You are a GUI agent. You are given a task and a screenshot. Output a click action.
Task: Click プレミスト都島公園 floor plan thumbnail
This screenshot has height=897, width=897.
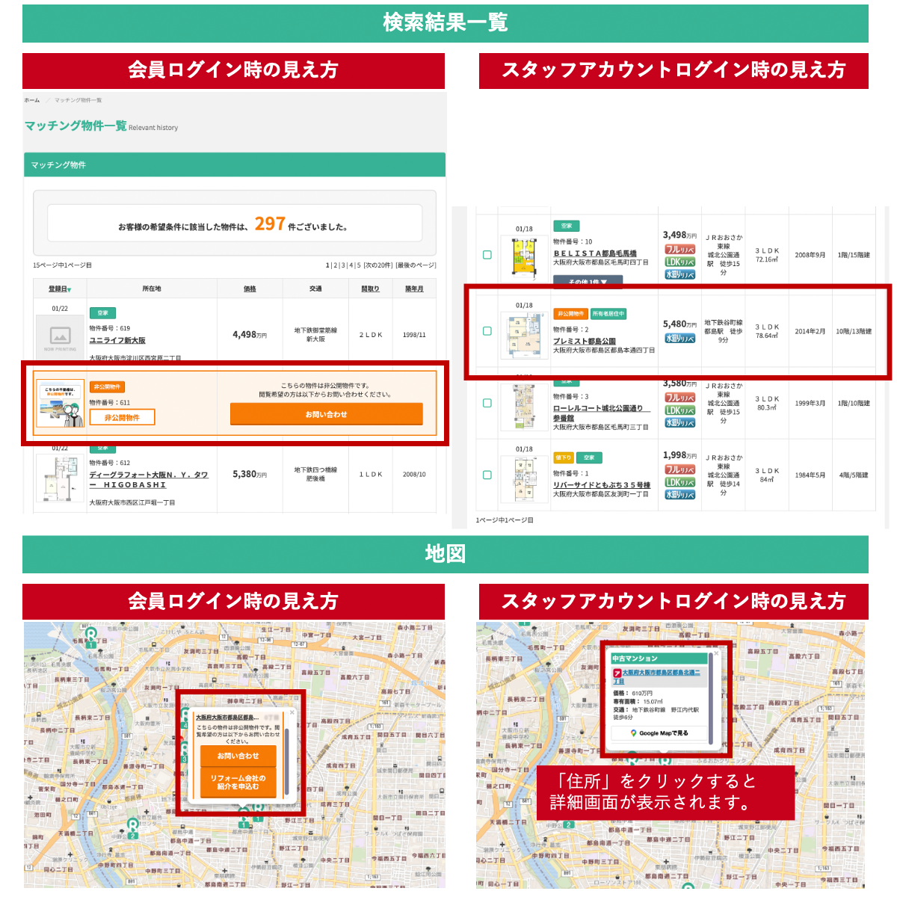[x=524, y=335]
